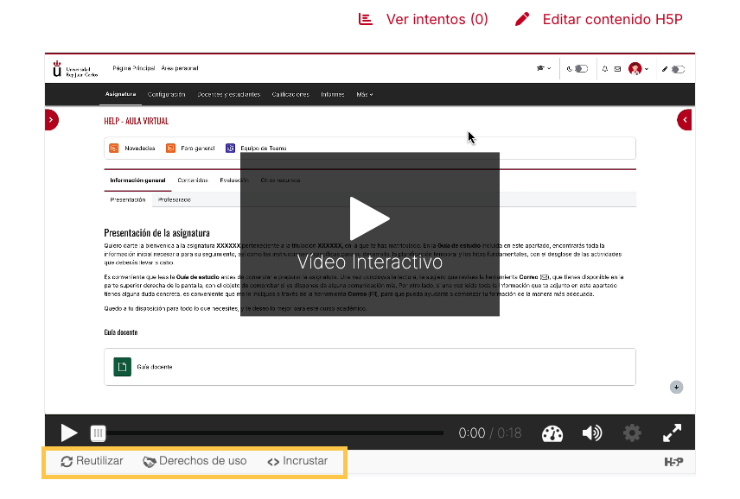Toggle the dark mode switch by the moon
This screenshot has width=740, height=499.
[581, 69]
